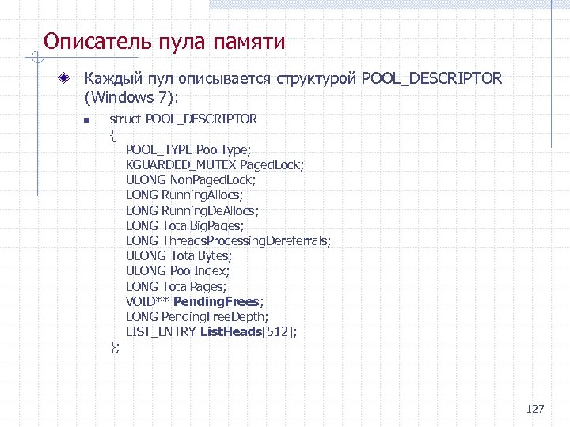This screenshot has width=570, height=427.
Task: Click the bold 'ListHeads' array member
Action: 231,331
